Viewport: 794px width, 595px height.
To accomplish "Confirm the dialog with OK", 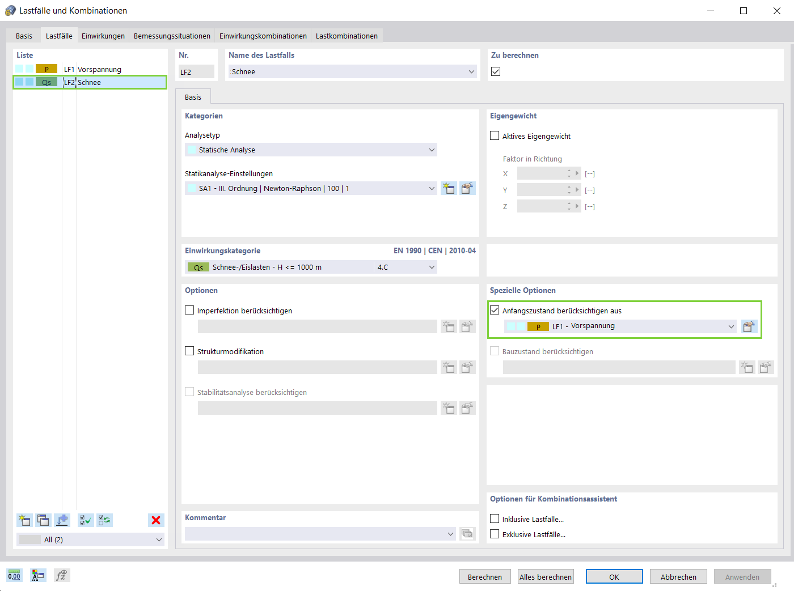I will click(x=614, y=577).
